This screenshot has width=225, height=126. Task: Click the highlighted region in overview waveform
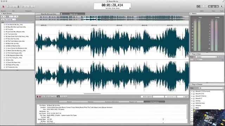point(92,18)
